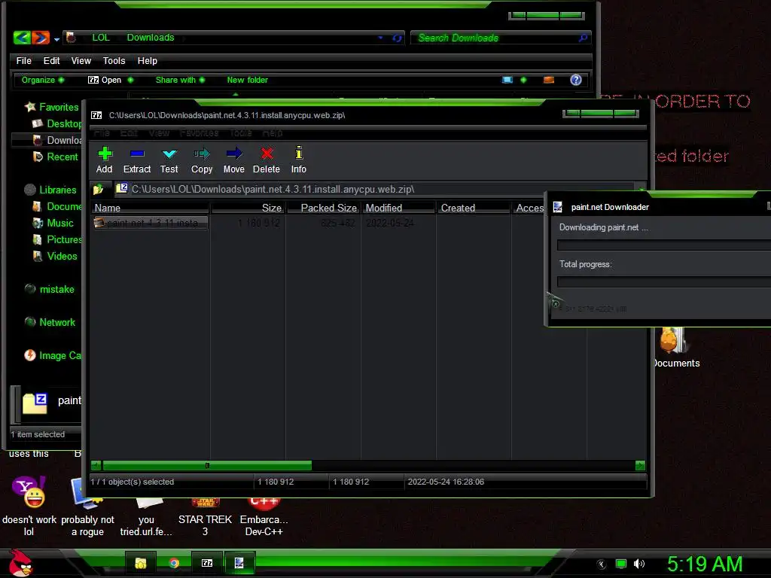771x578 pixels.
Task: Click Downloads in the Explorer breadcrumb
Action: (x=151, y=38)
